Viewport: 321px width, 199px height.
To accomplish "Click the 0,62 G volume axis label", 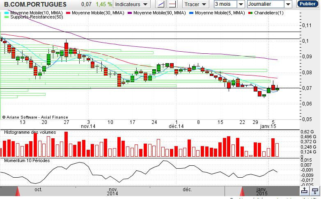I will click(307, 132).
